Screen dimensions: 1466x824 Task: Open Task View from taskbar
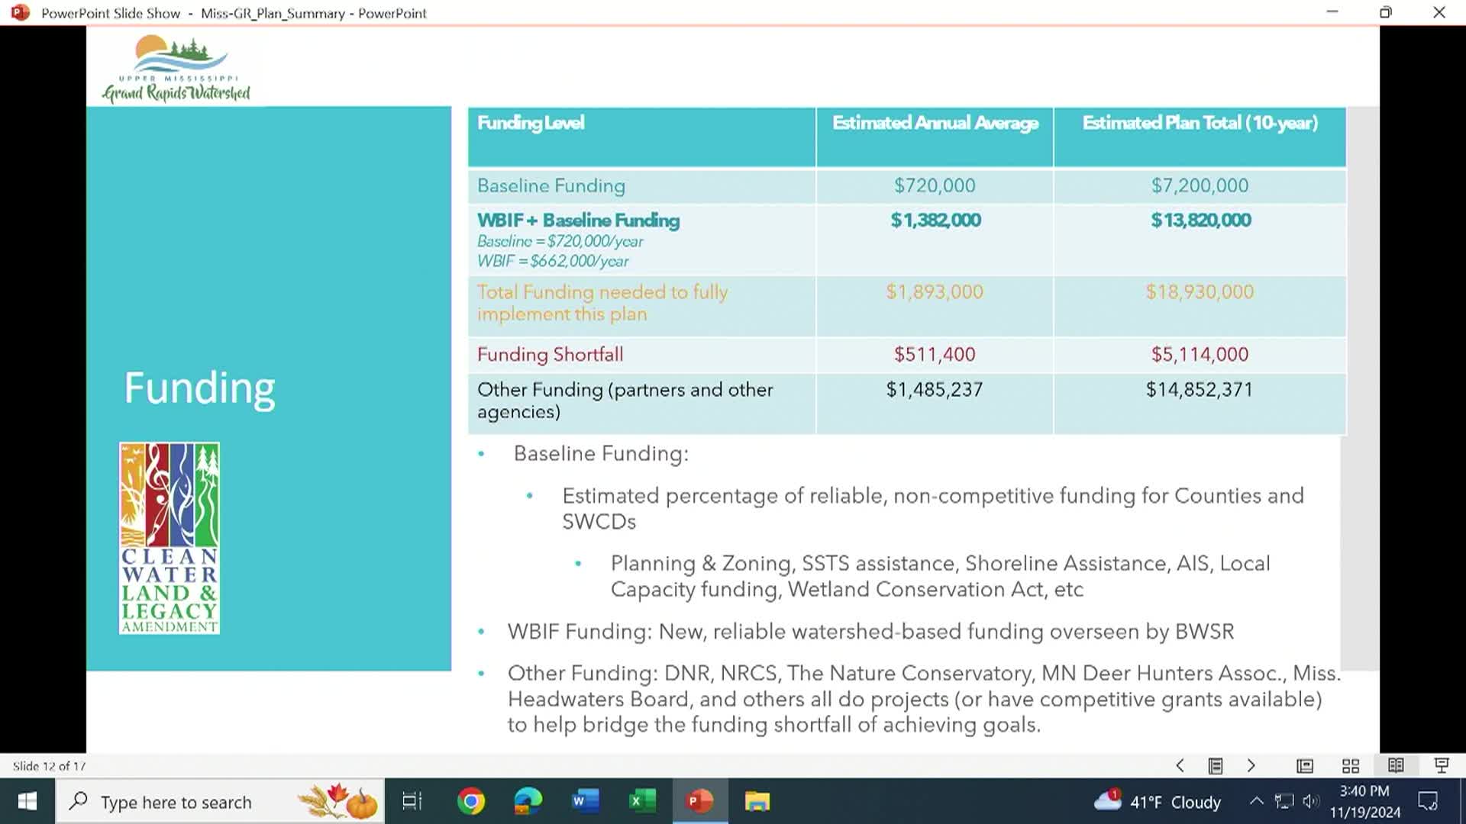pyautogui.click(x=412, y=801)
